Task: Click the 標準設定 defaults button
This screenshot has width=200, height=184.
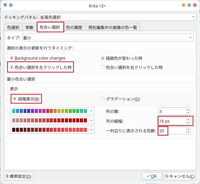Action: click(x=19, y=176)
